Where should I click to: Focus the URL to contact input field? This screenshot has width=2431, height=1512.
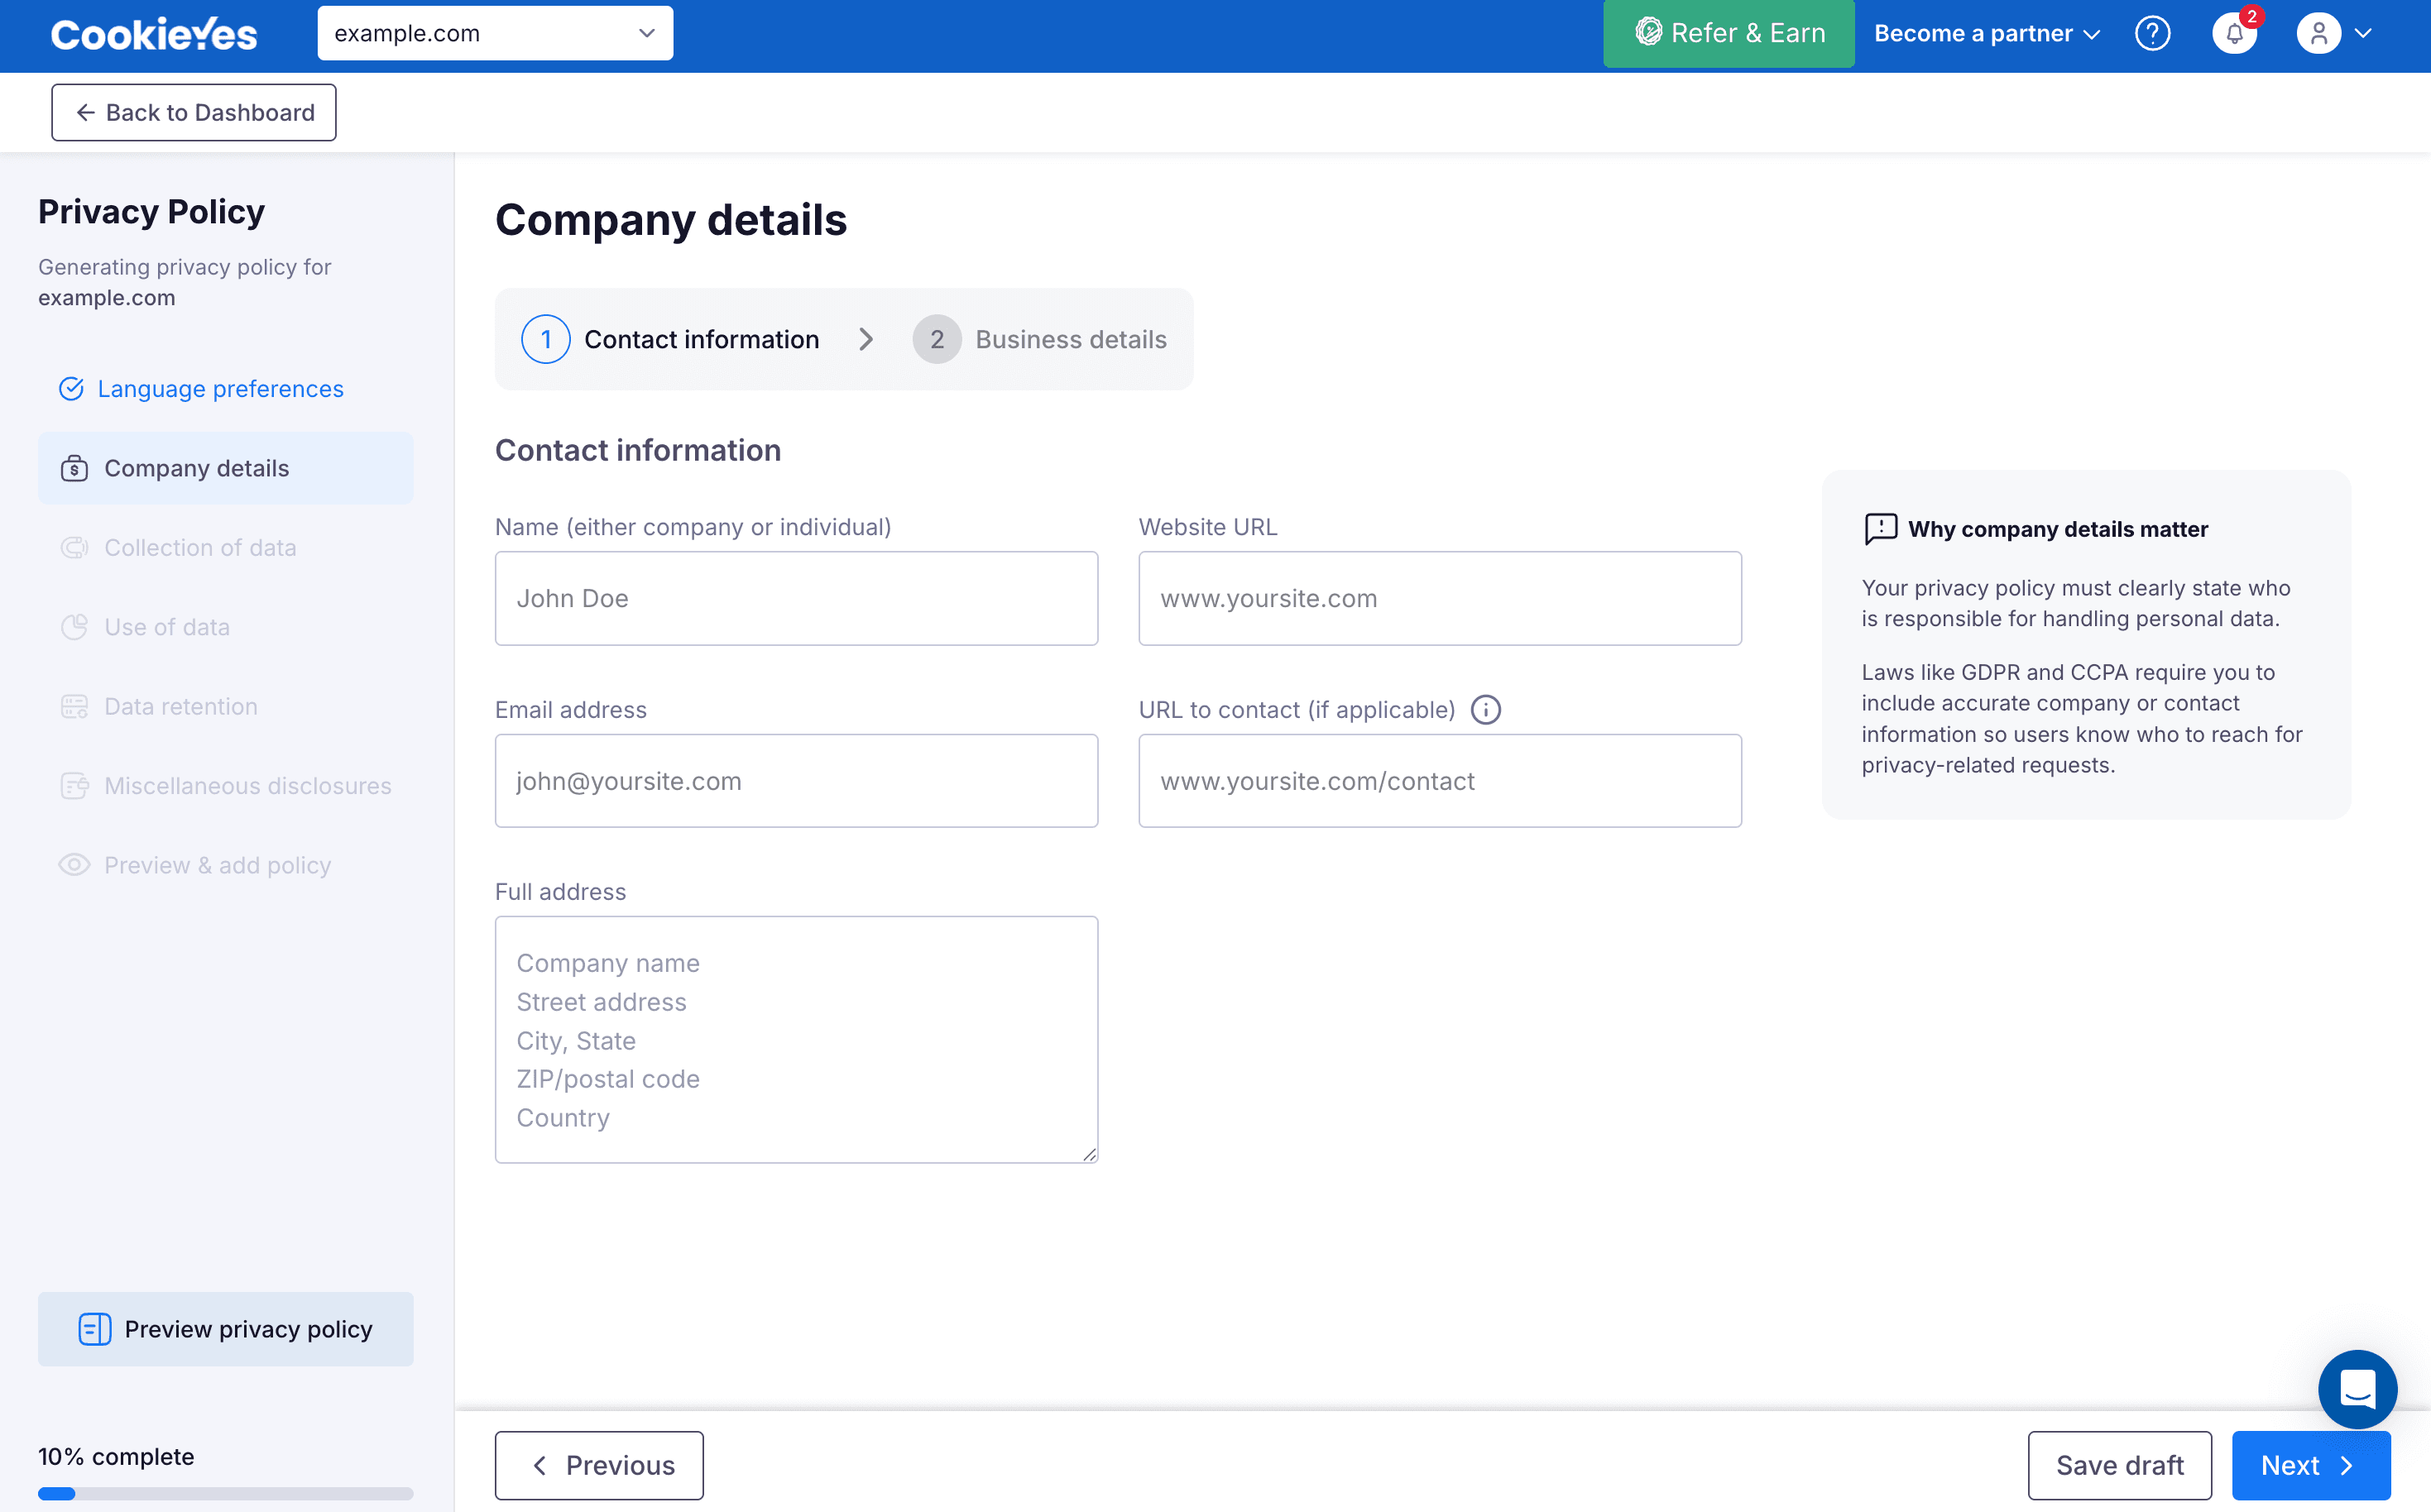[x=1440, y=781]
